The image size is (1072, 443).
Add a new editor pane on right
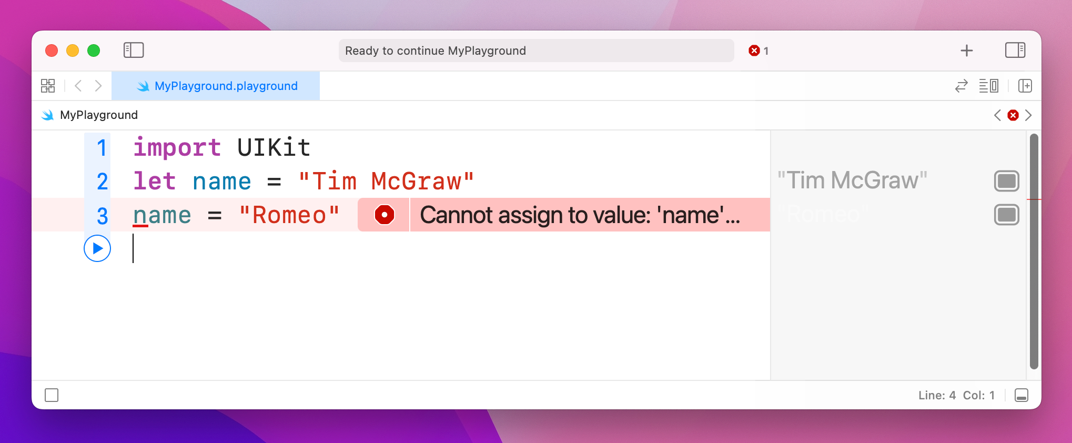click(x=1025, y=86)
